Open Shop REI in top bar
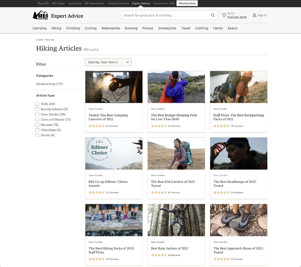301x267 pixels. coord(43,3)
